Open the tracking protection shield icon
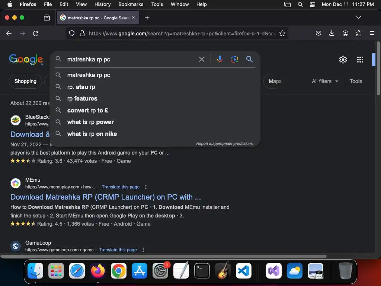Image resolution: width=381 pixels, height=286 pixels. click(x=72, y=33)
